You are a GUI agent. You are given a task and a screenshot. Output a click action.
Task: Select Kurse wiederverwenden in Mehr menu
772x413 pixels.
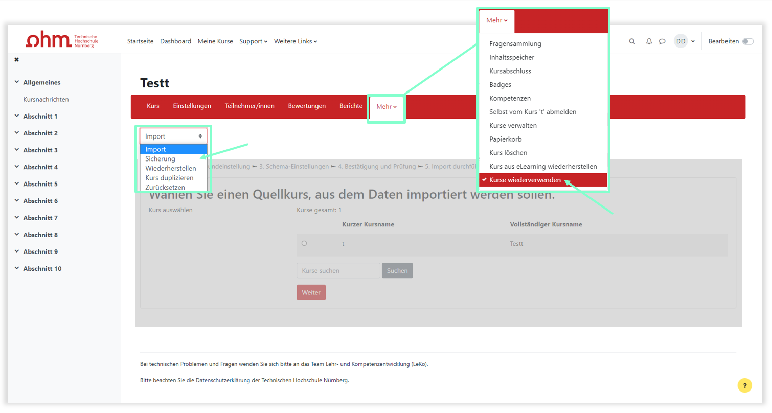(525, 180)
